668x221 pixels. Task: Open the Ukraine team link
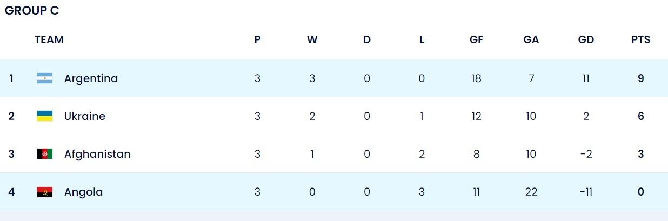[85, 116]
